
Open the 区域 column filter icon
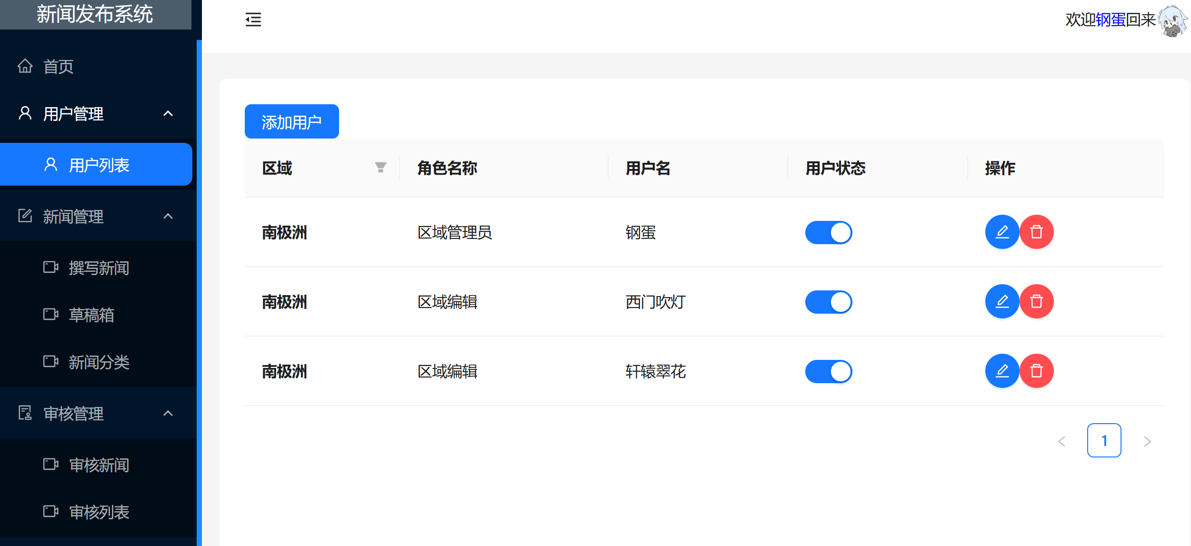(380, 168)
